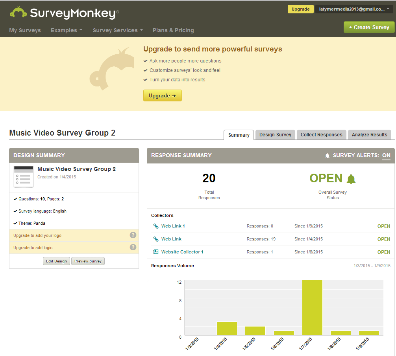Click 'Responses: 19' text
Image resolution: width=396 pixels, height=356 pixels.
point(261,239)
